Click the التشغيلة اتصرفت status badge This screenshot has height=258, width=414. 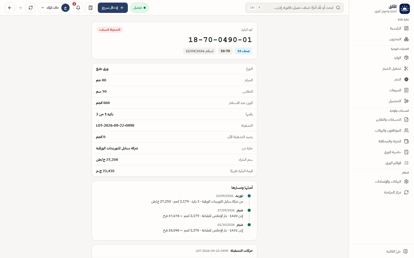(110, 30)
